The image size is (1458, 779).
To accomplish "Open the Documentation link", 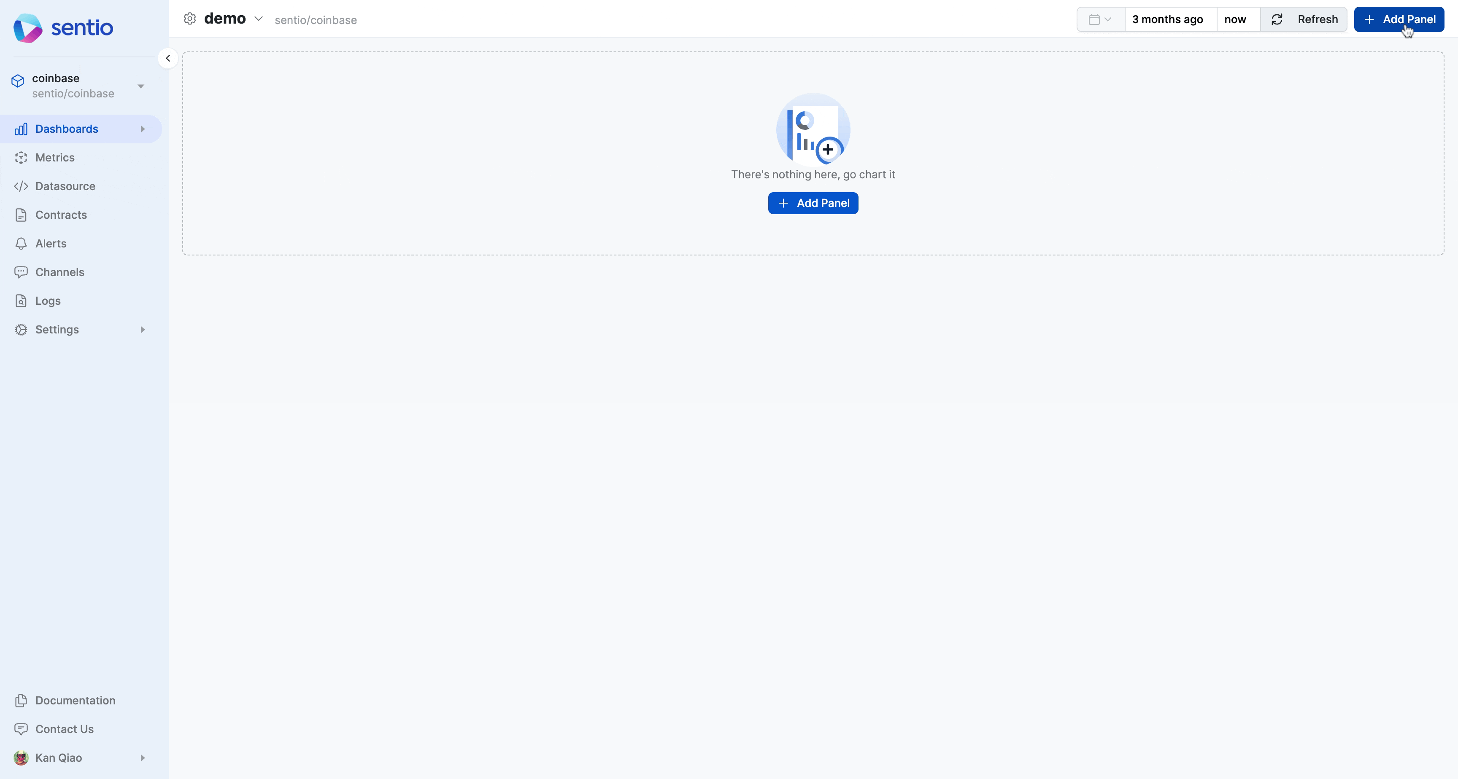I will pyautogui.click(x=75, y=700).
